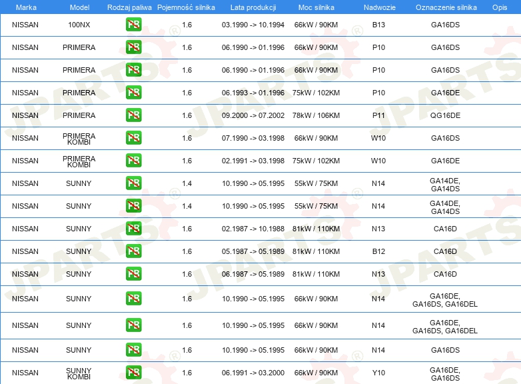Select the PRIMERA model cell in the P11 row

[x=79, y=115]
